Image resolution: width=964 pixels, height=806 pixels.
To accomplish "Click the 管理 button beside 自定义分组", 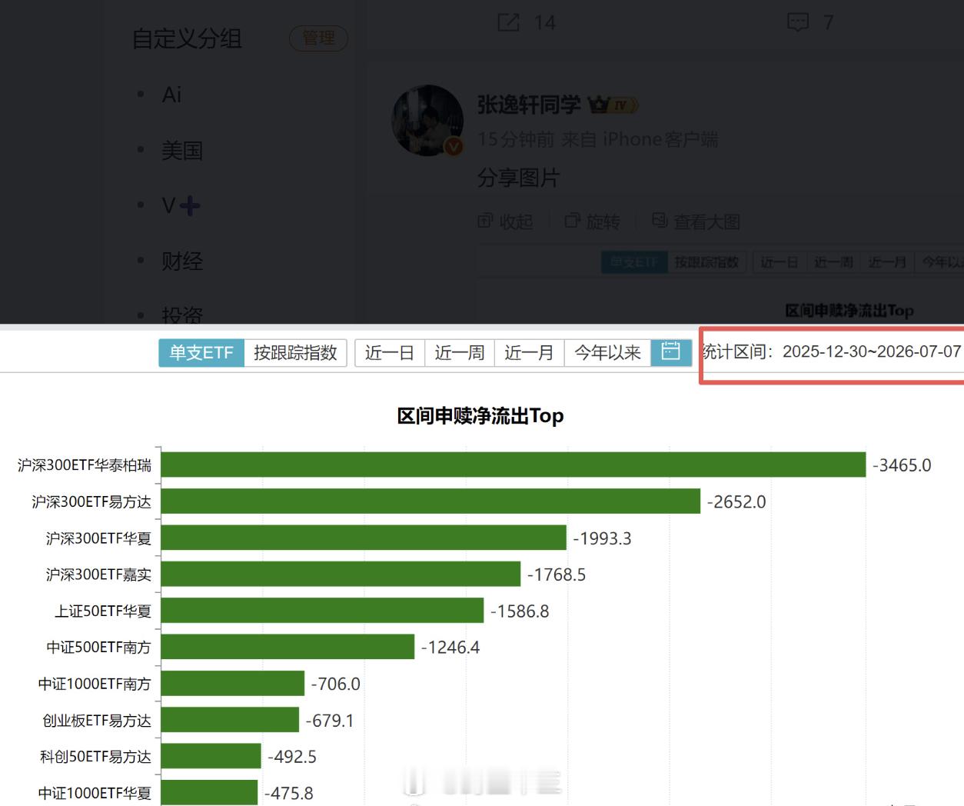I will 318,38.
